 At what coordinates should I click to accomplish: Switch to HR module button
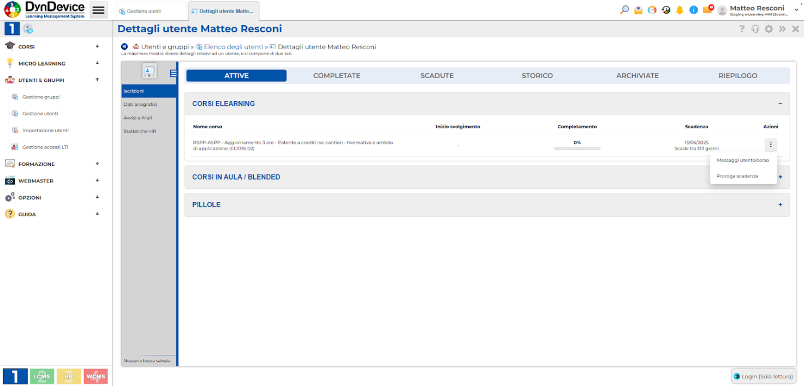click(x=69, y=376)
